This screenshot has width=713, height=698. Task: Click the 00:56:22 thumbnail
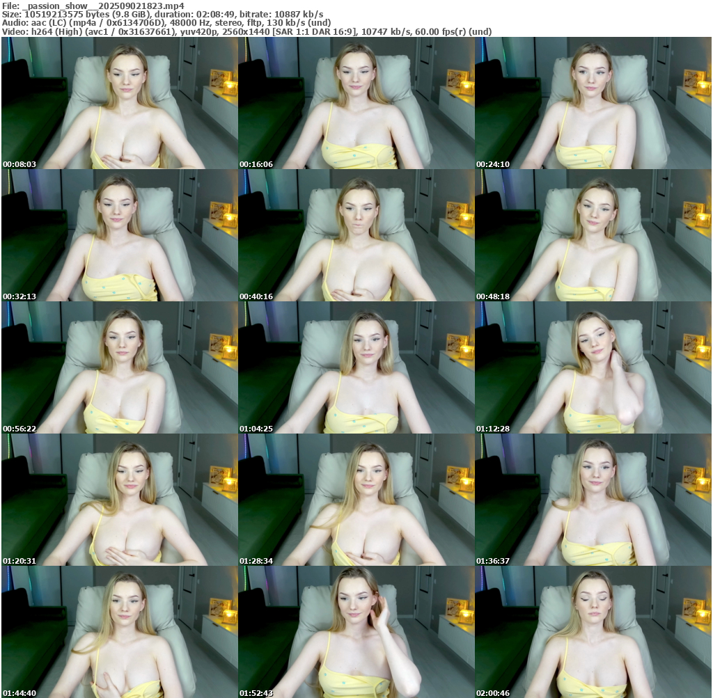[x=119, y=367]
